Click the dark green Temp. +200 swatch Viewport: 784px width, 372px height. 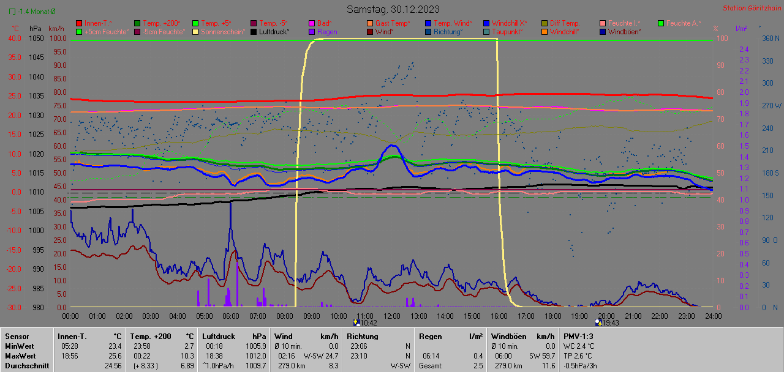[137, 23]
